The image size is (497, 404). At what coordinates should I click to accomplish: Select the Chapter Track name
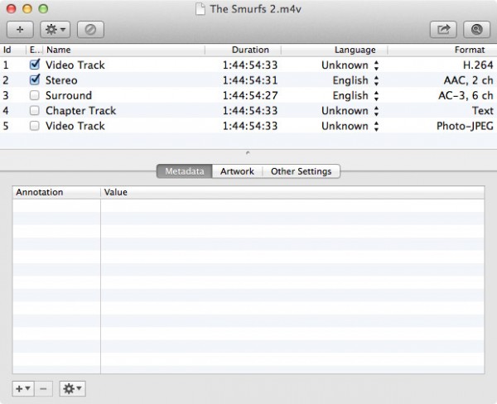click(x=81, y=111)
